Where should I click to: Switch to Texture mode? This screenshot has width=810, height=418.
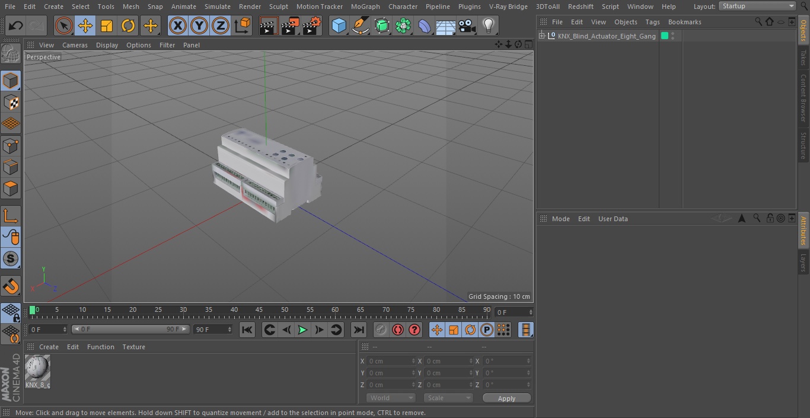pos(11,102)
